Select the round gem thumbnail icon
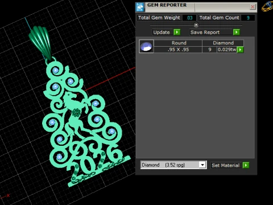 pos(146,46)
